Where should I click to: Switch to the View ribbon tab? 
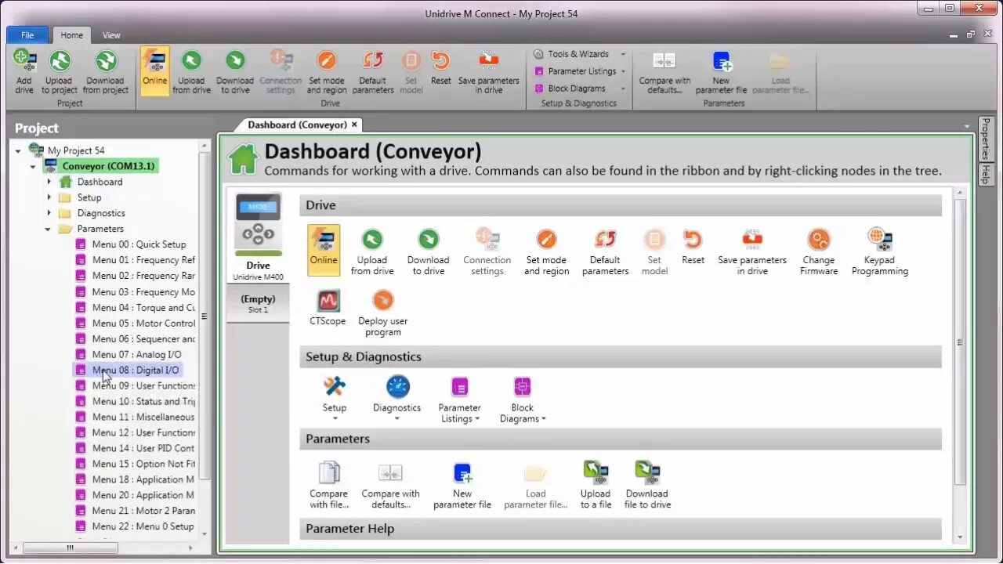tap(111, 35)
